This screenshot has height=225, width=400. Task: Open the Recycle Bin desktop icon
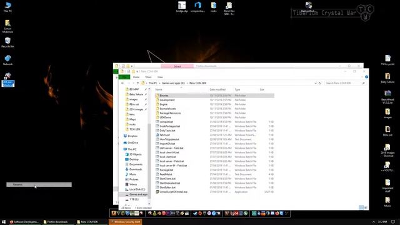click(7, 42)
